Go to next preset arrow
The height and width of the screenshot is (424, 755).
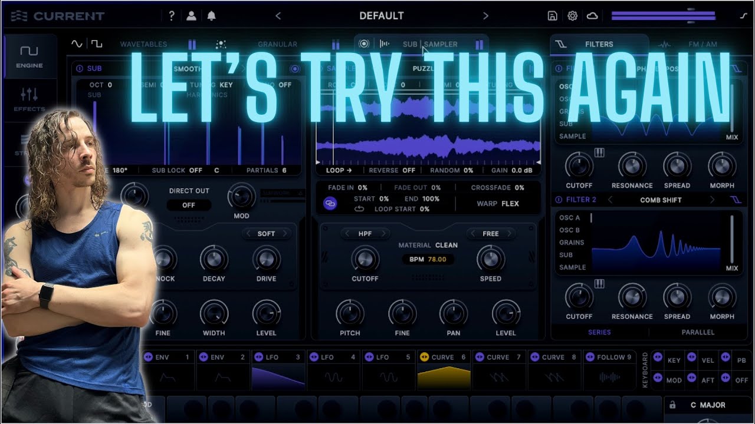click(486, 16)
